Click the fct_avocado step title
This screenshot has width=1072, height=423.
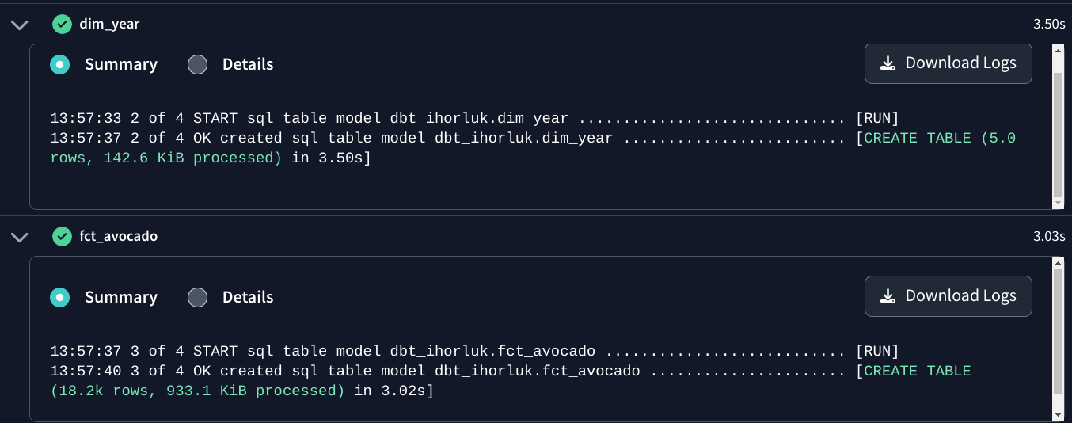tap(119, 236)
